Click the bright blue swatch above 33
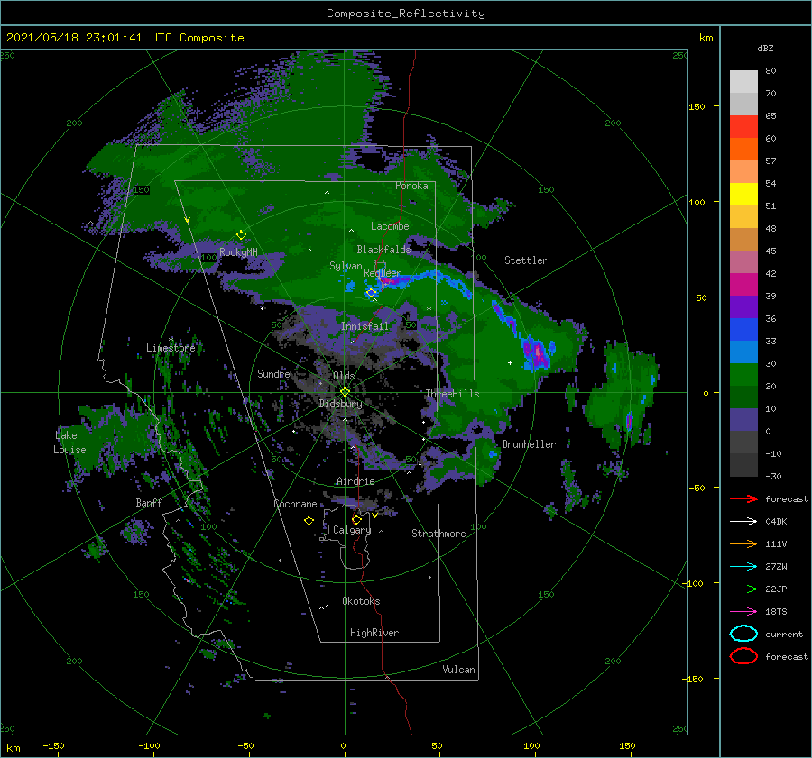The image size is (812, 758). (743, 330)
